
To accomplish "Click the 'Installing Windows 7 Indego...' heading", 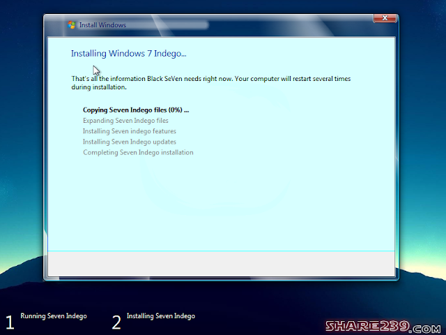I will 128,54.
